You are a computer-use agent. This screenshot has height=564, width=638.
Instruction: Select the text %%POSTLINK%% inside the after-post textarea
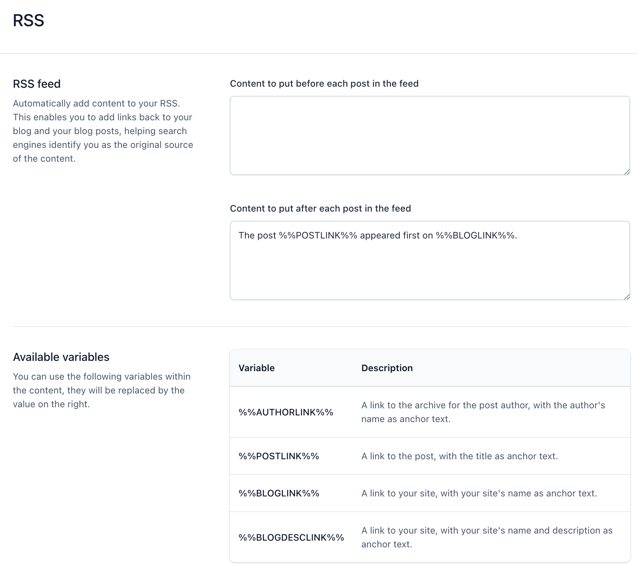pyautogui.click(x=318, y=235)
